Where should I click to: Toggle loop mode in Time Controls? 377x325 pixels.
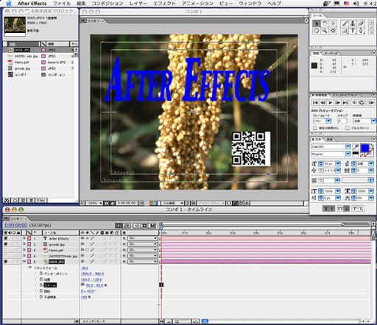pos(362,102)
